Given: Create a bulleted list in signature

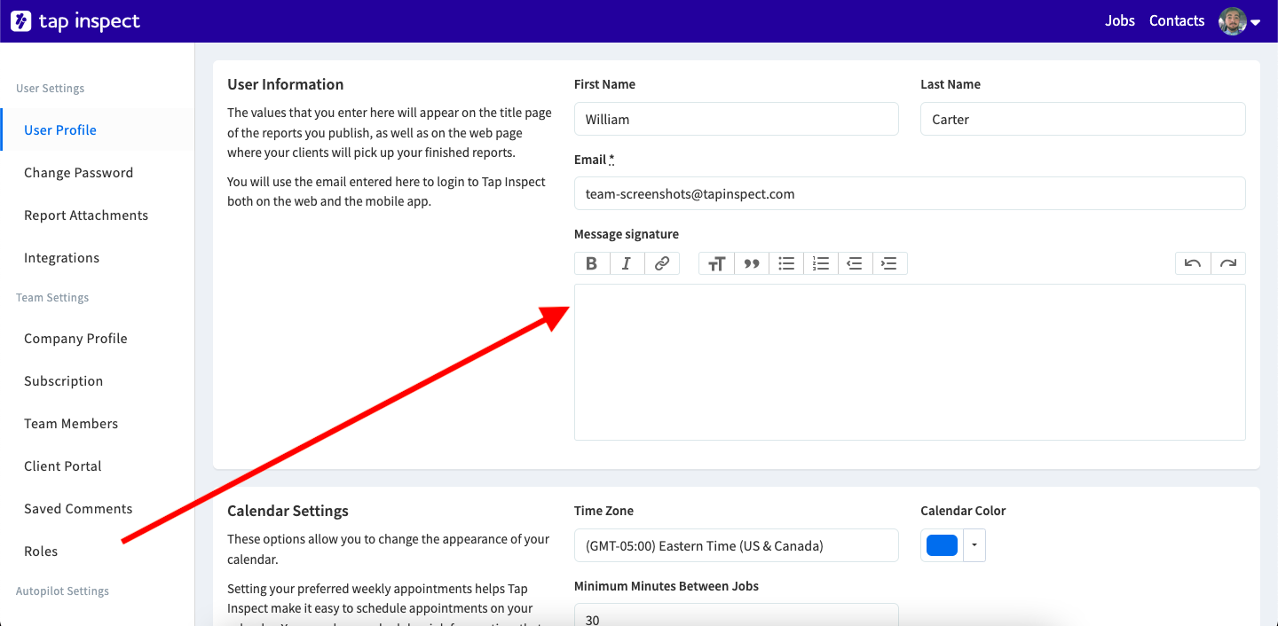Looking at the screenshot, I should 786,263.
